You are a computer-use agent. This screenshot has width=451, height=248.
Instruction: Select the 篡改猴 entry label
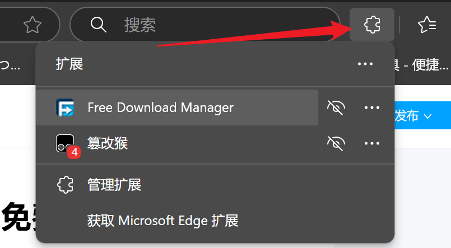click(x=108, y=143)
